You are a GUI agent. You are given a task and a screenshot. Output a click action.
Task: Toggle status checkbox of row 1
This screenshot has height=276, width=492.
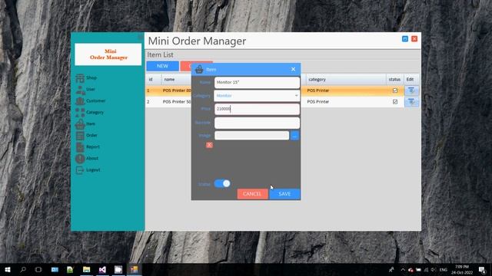point(395,90)
